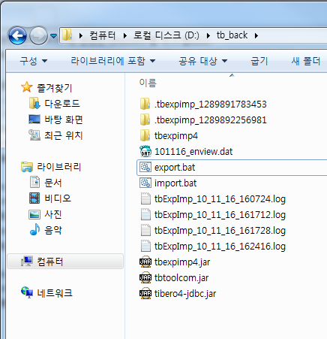Select file tbtoolcom.jar

(x=181, y=278)
